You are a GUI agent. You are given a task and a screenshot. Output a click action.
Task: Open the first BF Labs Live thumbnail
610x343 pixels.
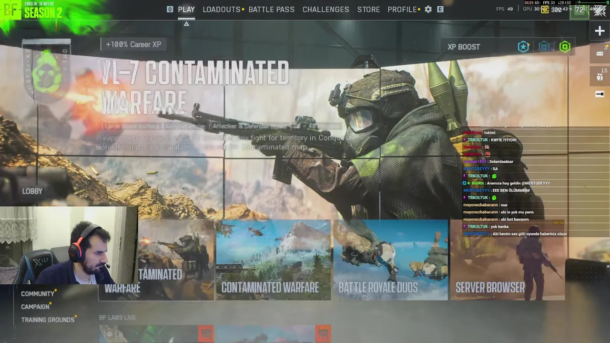[x=156, y=334]
